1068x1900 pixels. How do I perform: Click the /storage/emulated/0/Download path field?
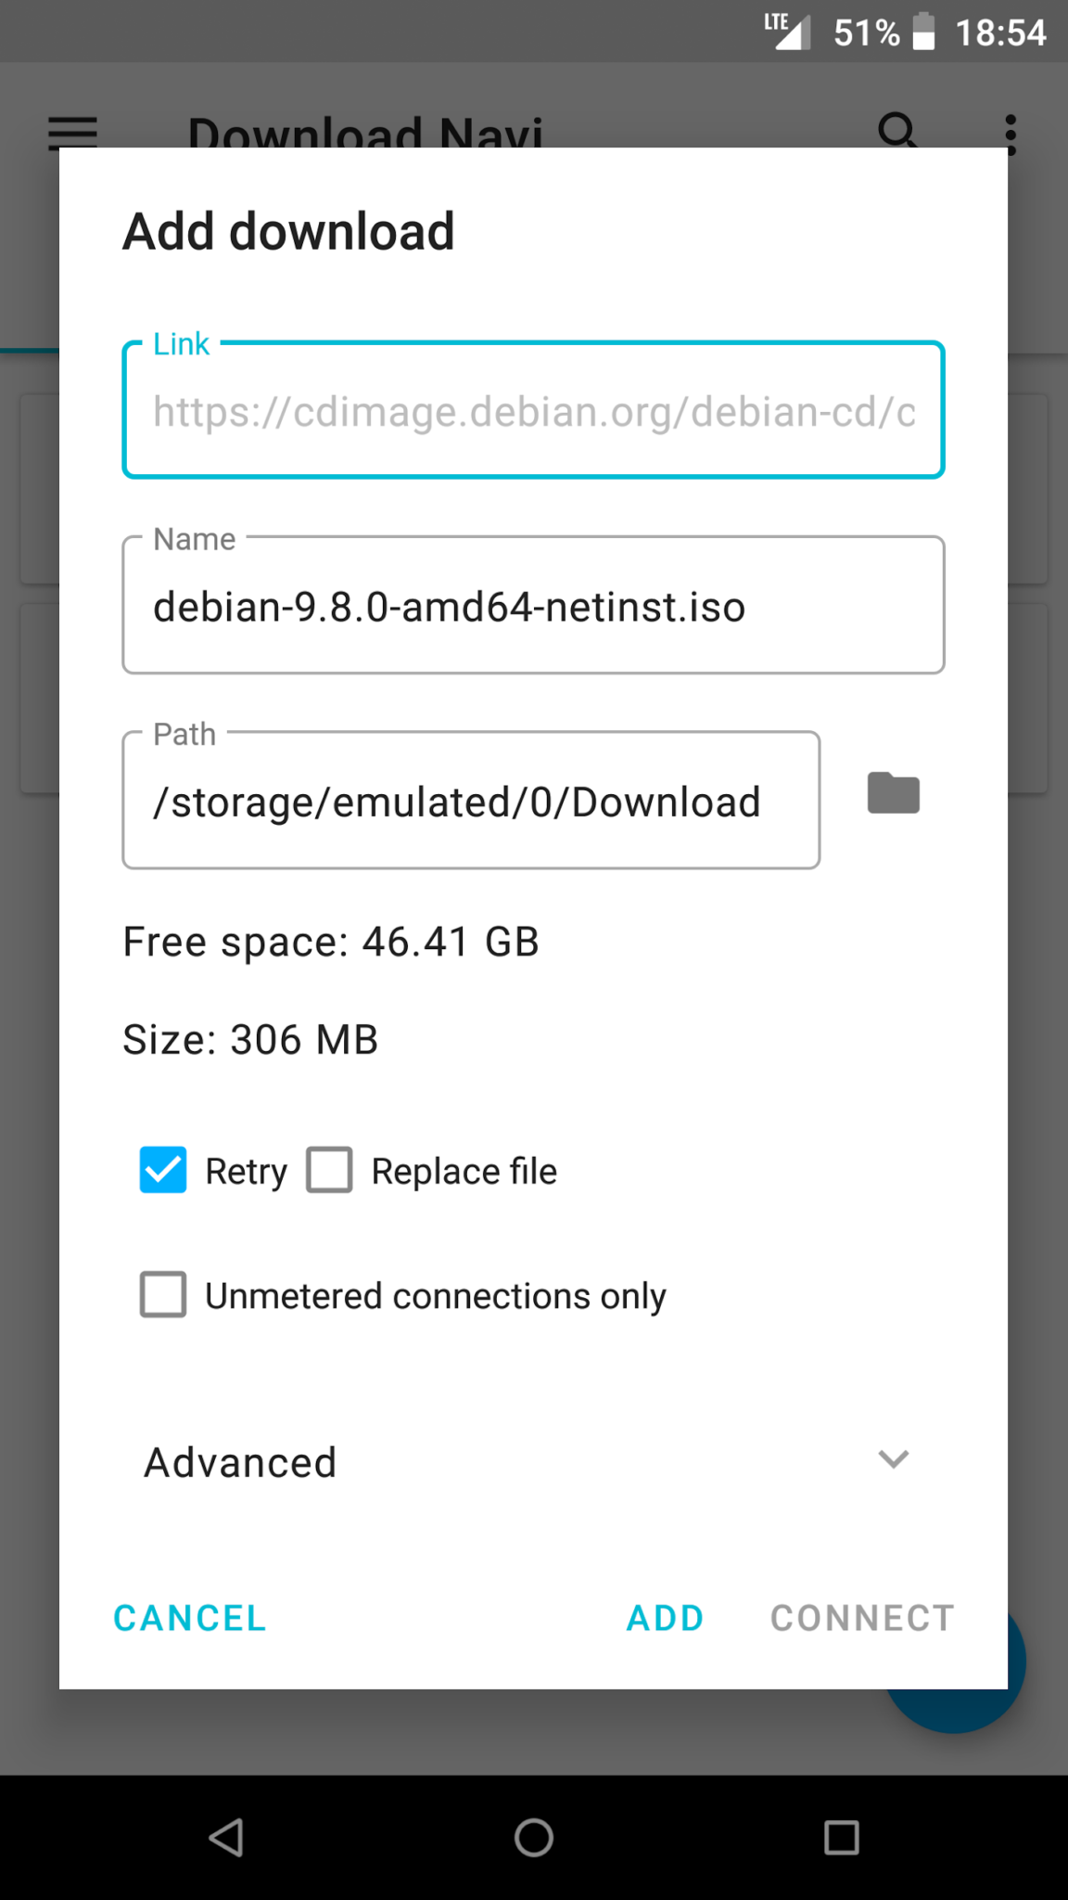[471, 800]
